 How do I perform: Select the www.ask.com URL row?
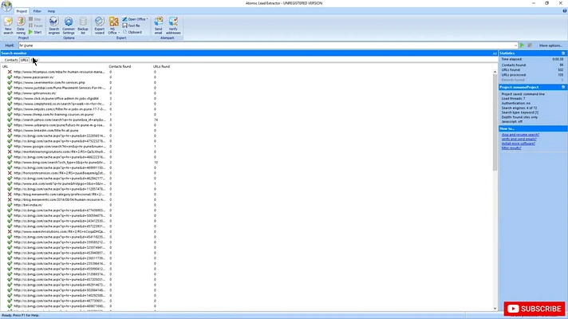(59, 183)
